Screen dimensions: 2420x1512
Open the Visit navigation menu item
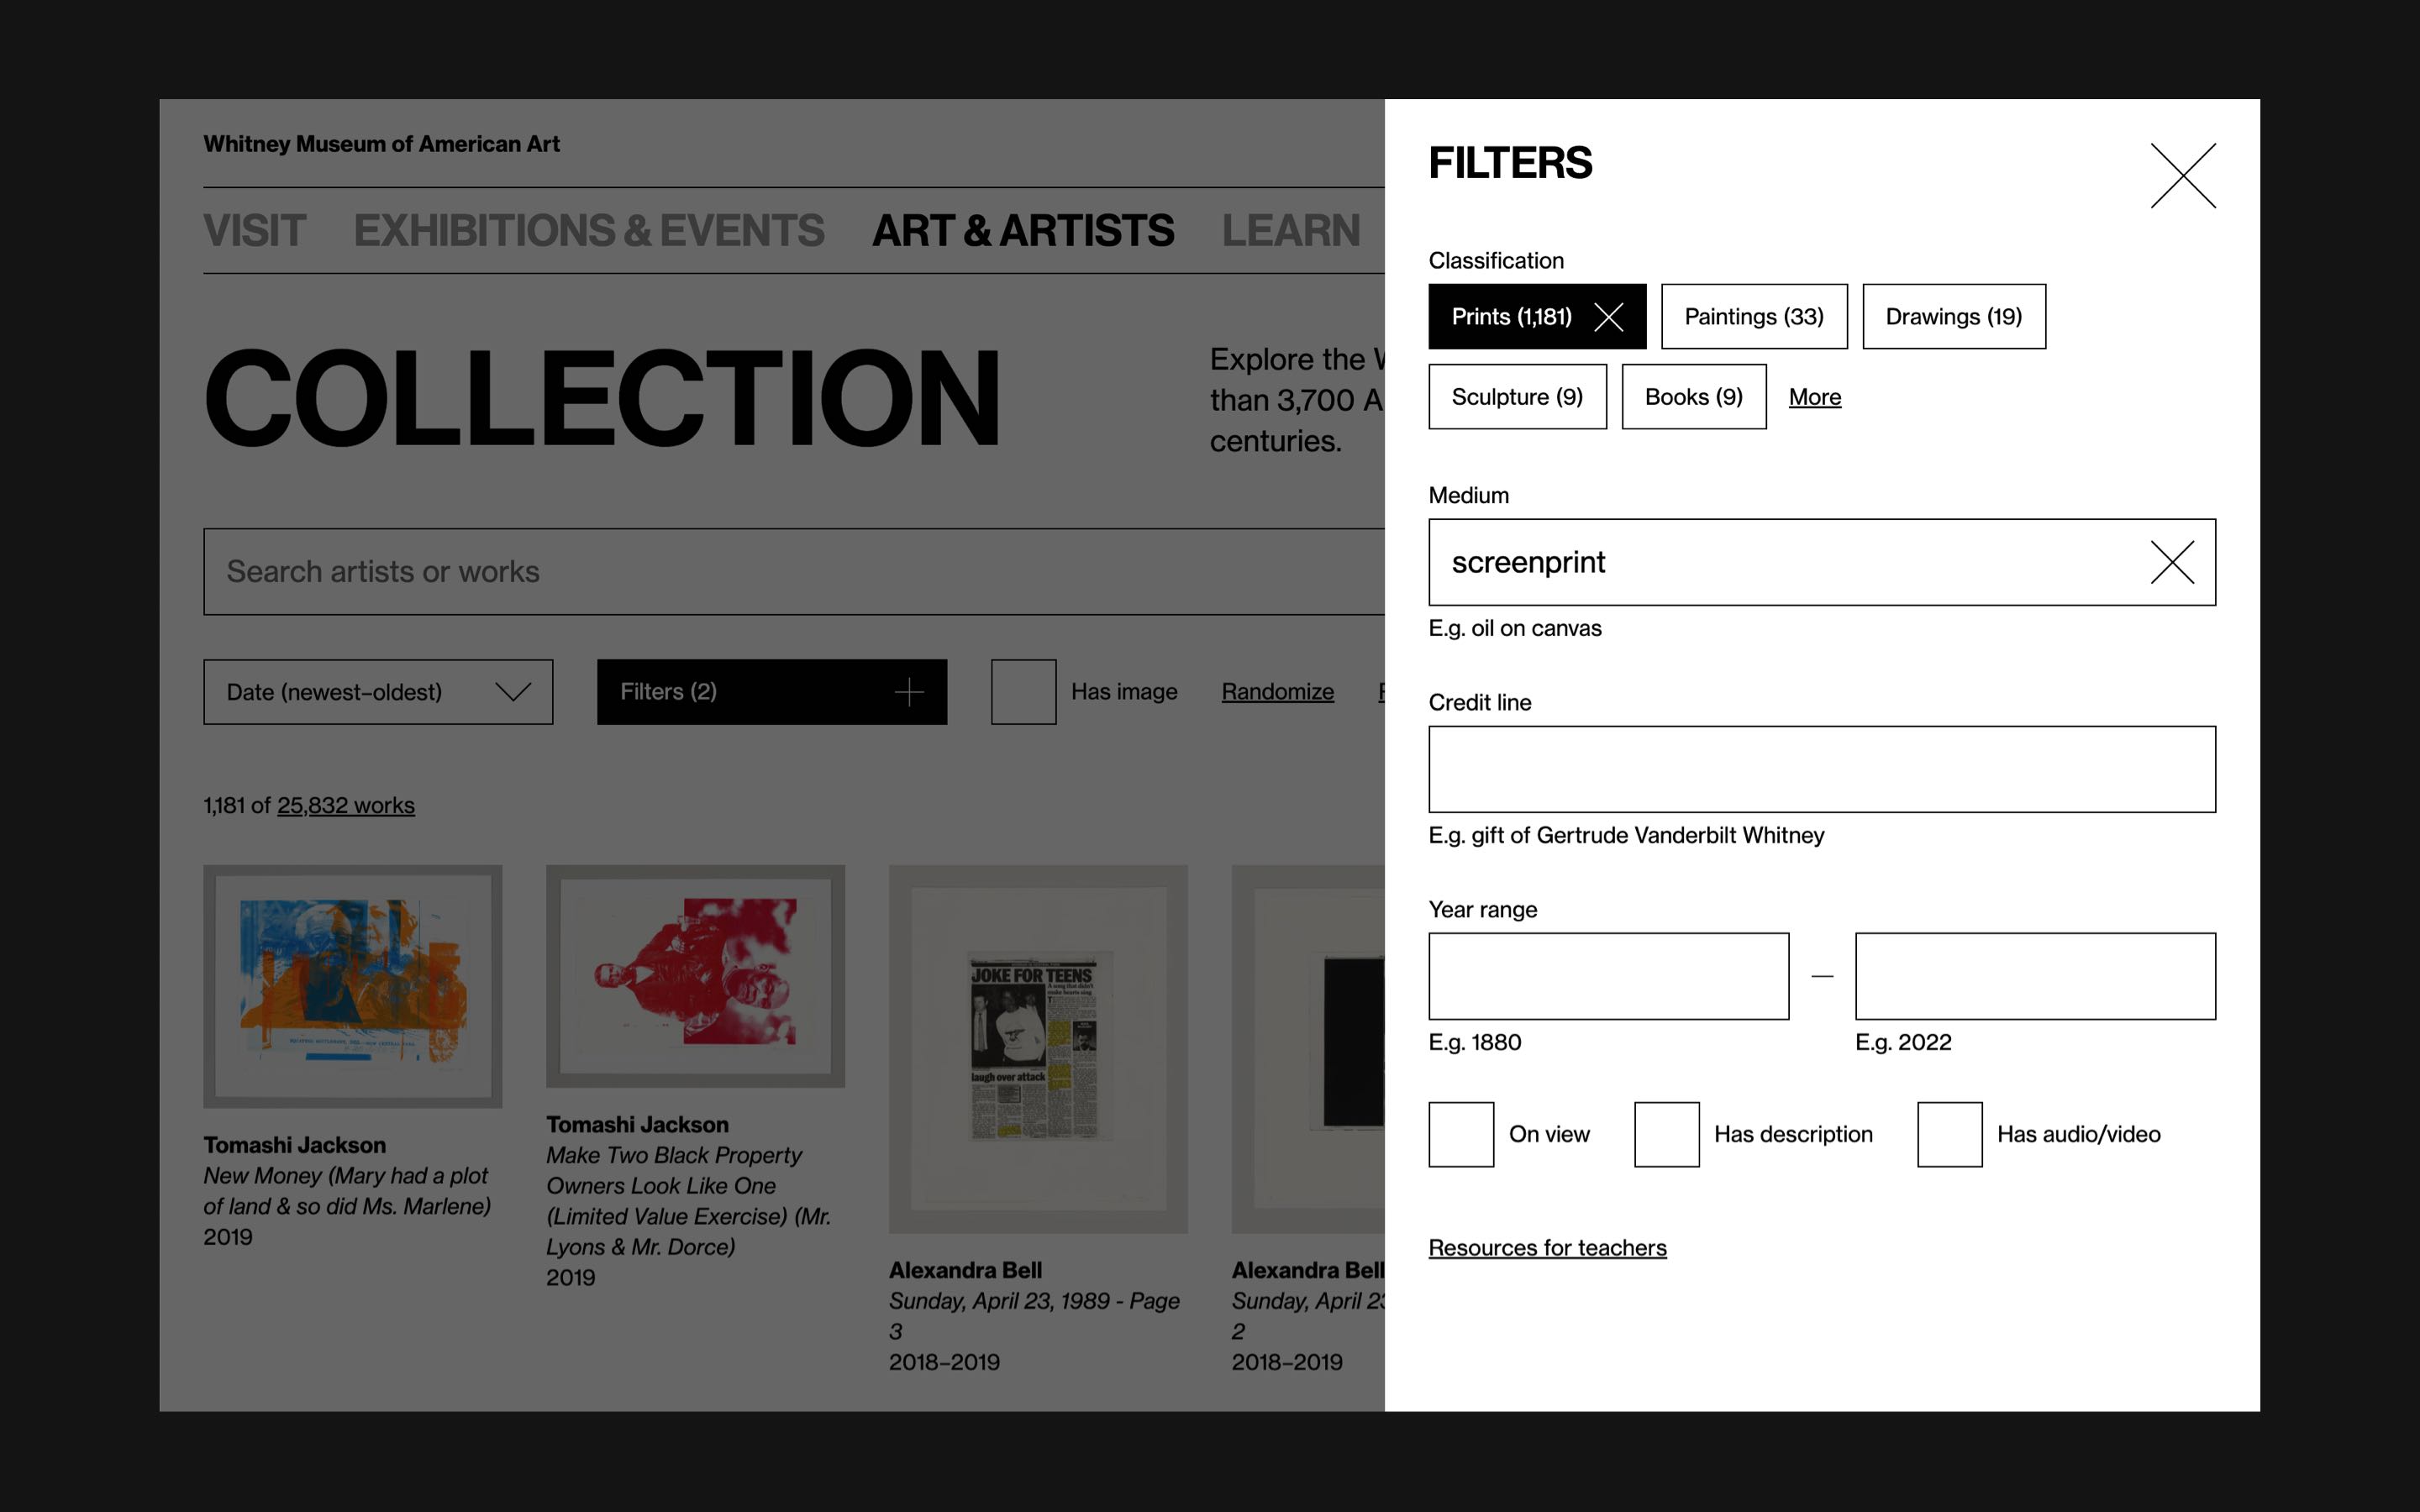point(254,231)
